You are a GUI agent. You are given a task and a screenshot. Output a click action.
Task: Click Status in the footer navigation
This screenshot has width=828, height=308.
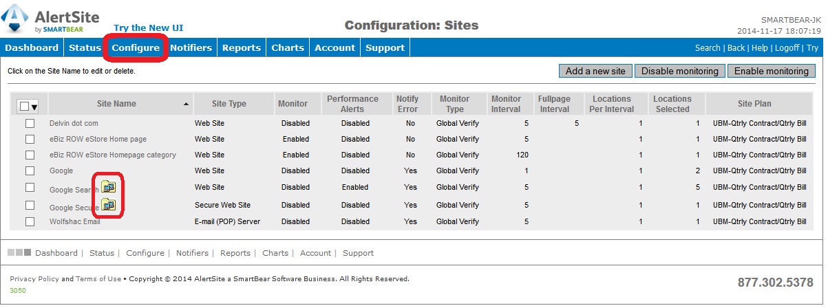(102, 253)
